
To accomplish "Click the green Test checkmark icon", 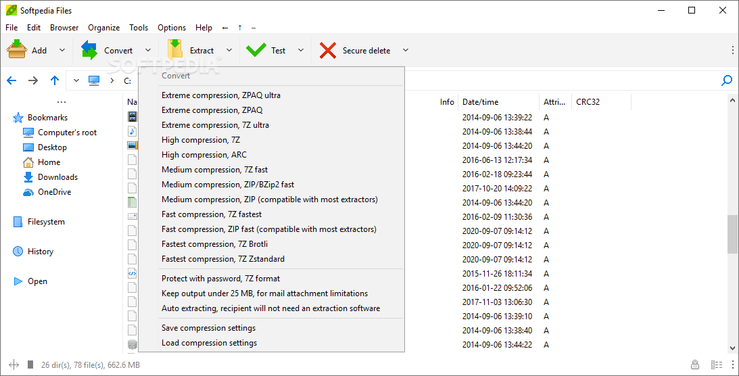I will 256,50.
